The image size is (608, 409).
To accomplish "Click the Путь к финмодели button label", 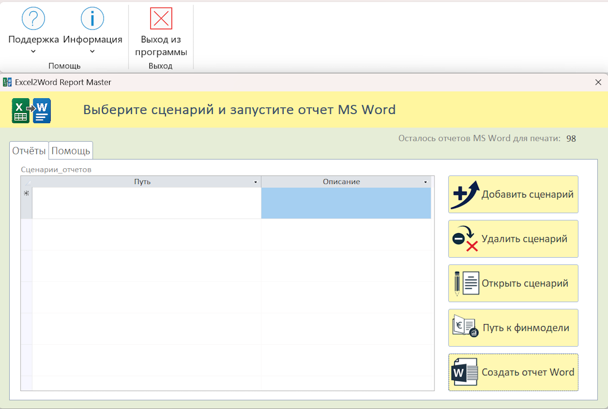I will [x=526, y=328].
